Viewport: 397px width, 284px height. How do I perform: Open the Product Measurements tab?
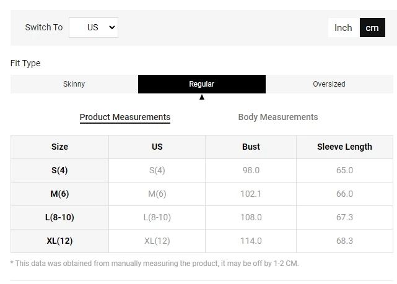click(125, 117)
